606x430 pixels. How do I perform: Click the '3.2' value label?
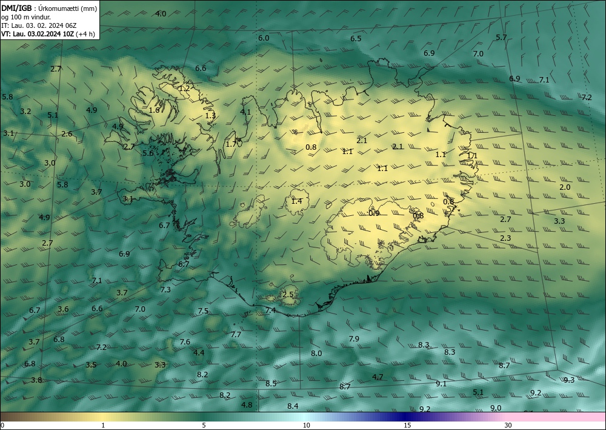tap(25, 112)
